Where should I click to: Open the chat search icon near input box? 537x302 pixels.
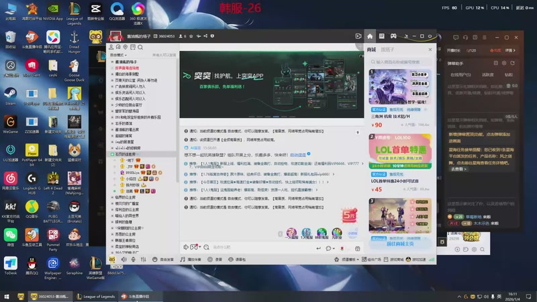pyautogui.click(x=206, y=247)
